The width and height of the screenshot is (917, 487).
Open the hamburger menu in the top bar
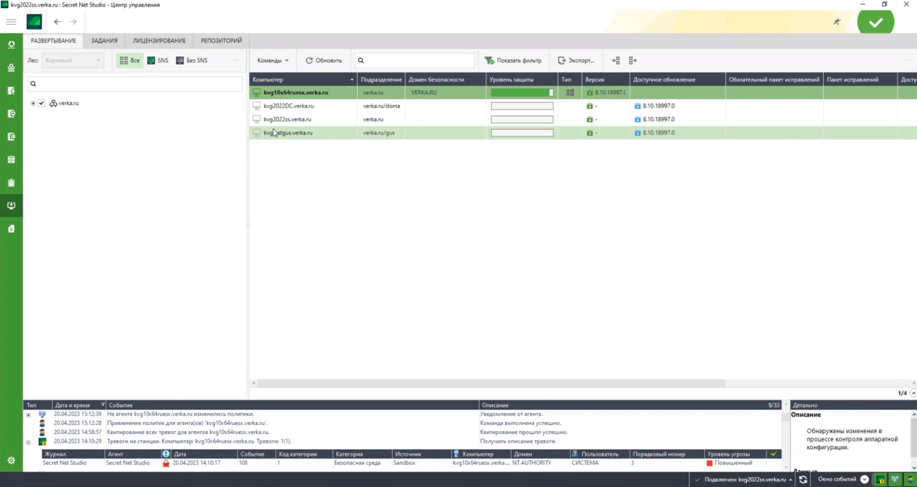click(x=11, y=22)
